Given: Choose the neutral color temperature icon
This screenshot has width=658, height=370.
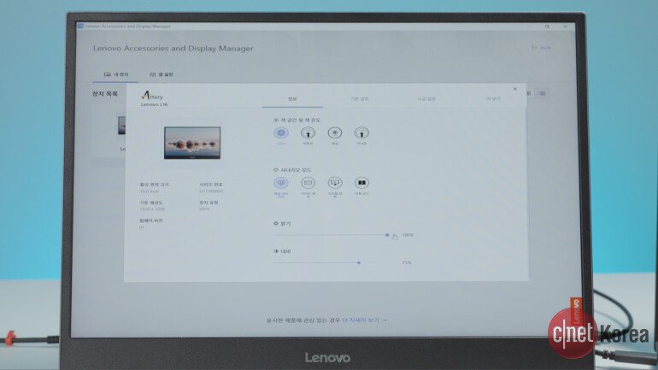Looking at the screenshot, I should (x=335, y=133).
